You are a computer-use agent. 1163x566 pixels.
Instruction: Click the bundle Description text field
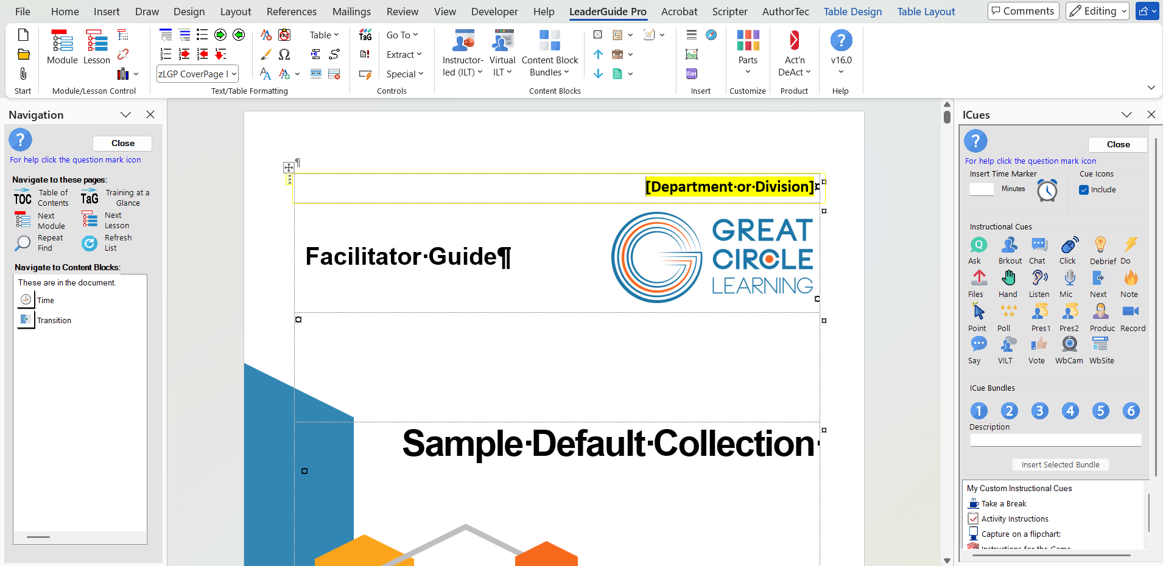point(1056,440)
